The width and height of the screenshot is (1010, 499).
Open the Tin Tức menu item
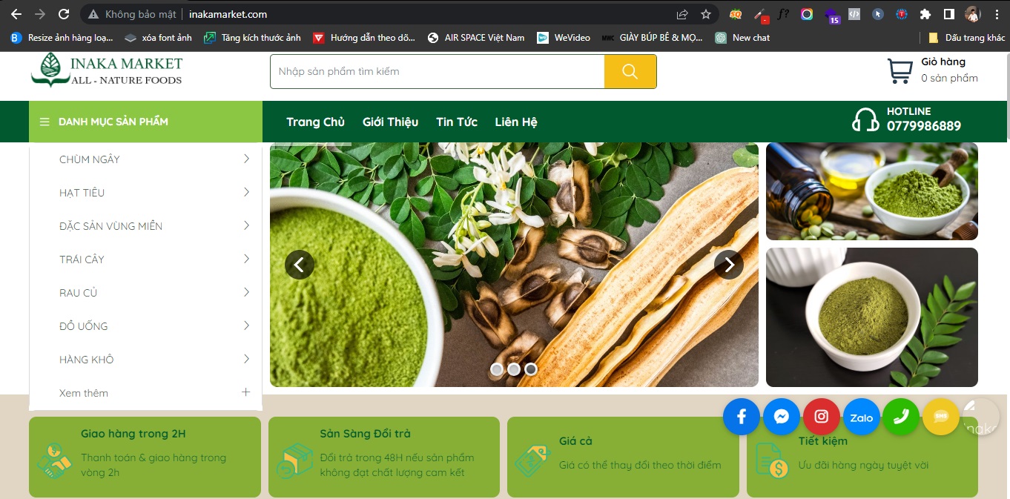456,122
